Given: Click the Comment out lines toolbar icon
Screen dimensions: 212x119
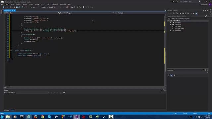Looking at the screenshot, I should point(78,7).
